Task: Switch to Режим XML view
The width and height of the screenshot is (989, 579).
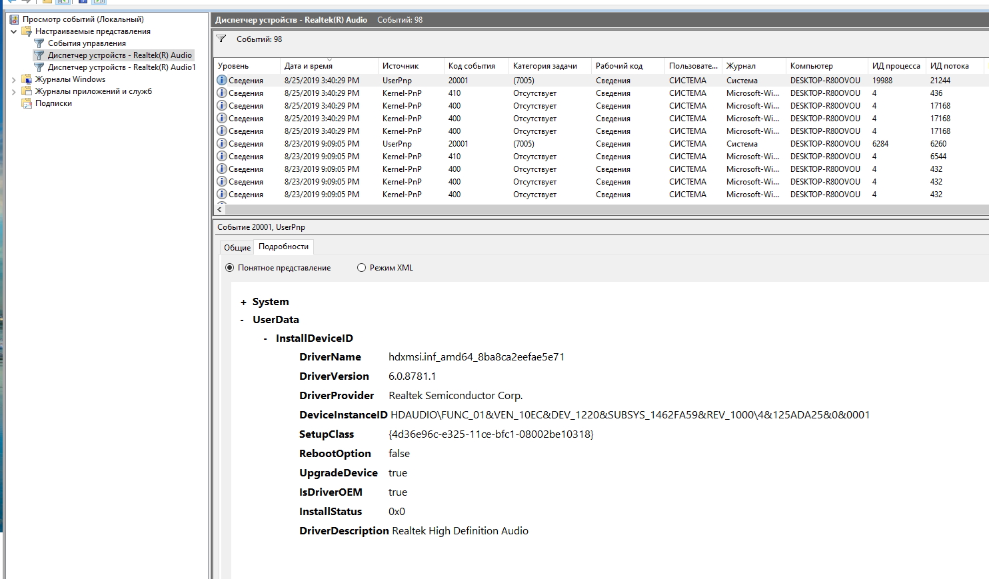Action: [361, 268]
